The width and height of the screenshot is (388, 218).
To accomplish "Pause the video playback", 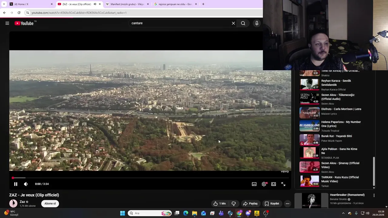I will click(16, 184).
